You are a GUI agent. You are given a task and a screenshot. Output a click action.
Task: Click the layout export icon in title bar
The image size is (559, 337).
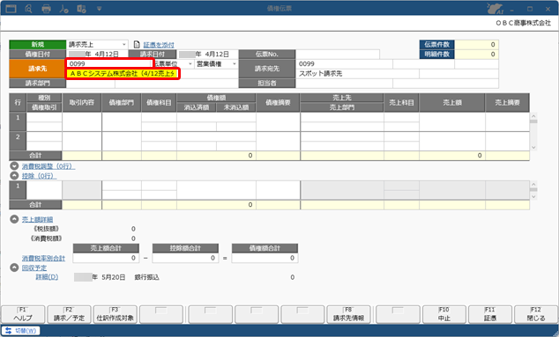(x=81, y=9)
